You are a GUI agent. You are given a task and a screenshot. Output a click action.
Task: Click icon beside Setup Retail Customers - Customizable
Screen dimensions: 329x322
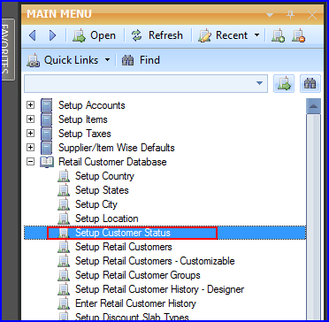click(64, 261)
